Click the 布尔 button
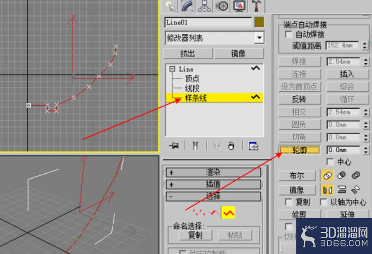 click(297, 176)
